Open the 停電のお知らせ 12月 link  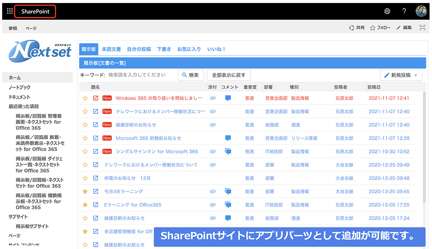(x=127, y=178)
